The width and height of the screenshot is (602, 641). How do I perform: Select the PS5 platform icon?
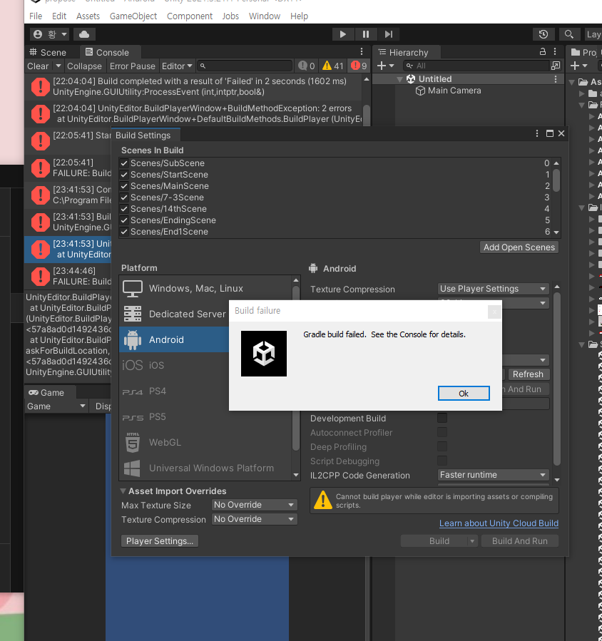133,417
